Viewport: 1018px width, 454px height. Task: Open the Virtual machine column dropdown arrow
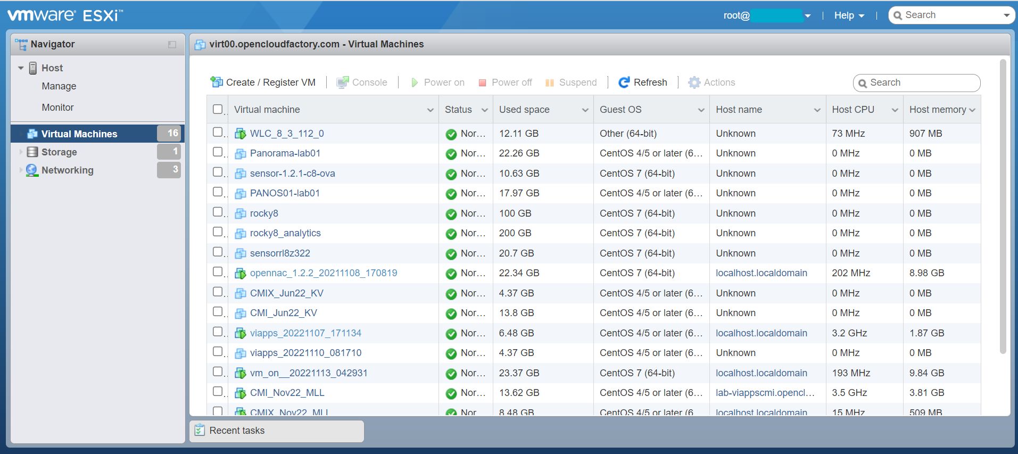click(x=430, y=110)
